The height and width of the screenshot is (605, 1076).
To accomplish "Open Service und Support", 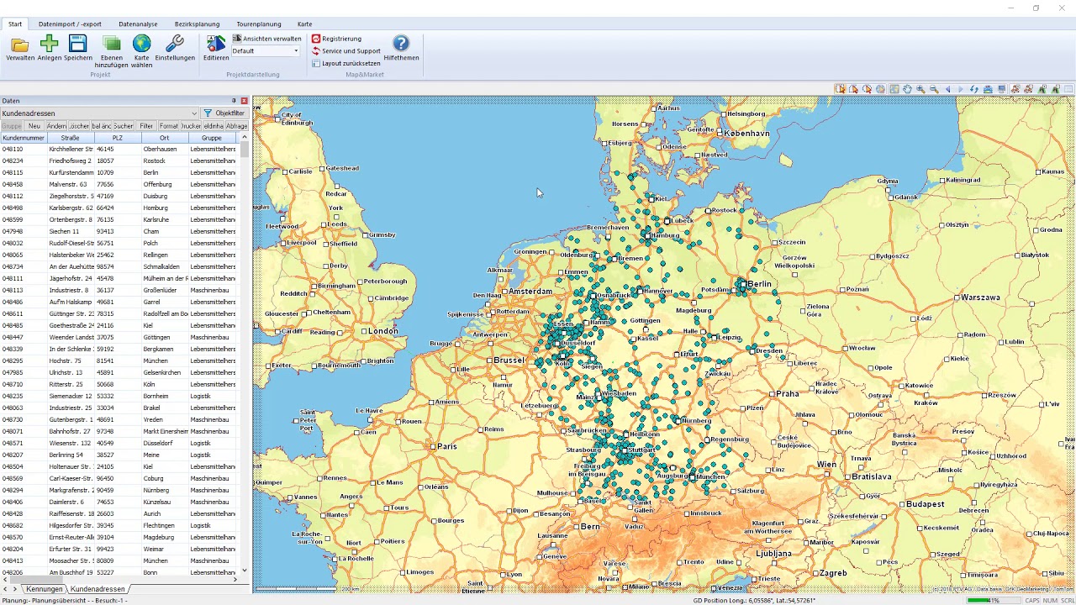I will click(x=345, y=51).
